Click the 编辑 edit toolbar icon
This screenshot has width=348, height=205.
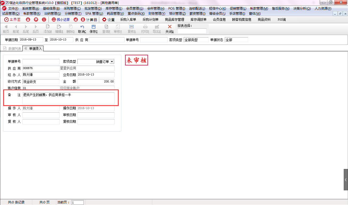[x=59, y=29]
